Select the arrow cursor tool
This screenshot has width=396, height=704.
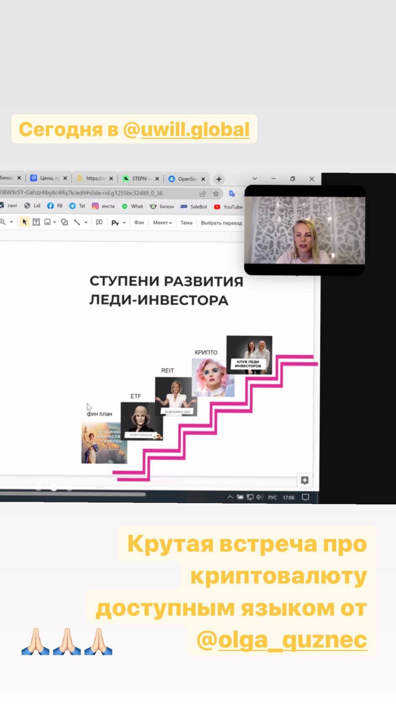[x=25, y=222]
